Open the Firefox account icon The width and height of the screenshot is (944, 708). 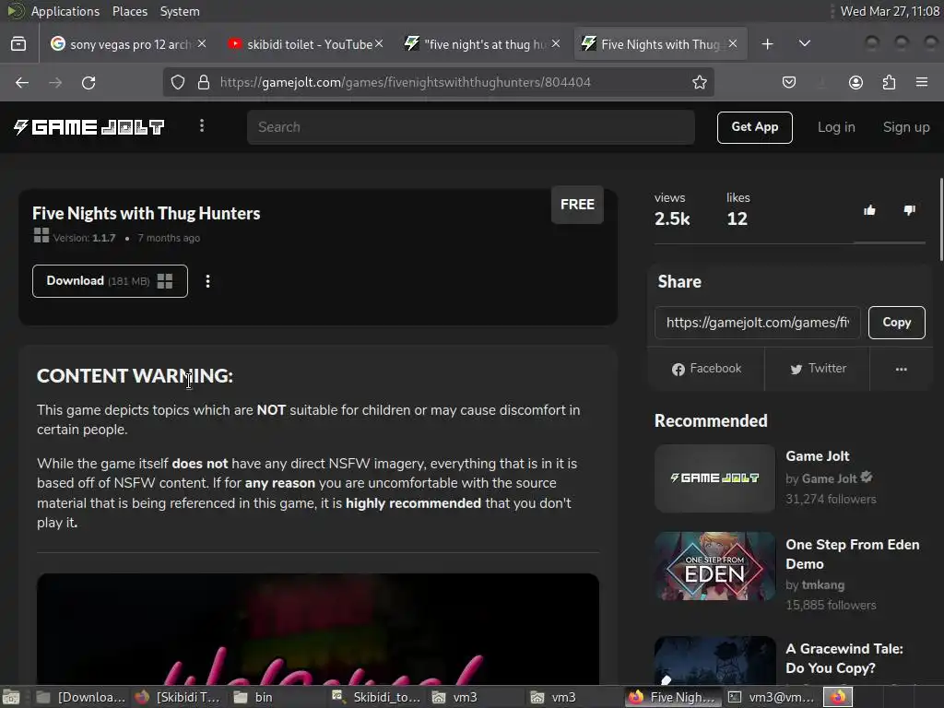coord(855,82)
